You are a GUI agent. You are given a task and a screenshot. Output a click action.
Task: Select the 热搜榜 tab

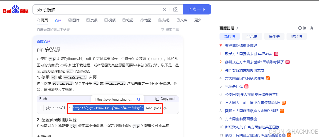coord(230,36)
